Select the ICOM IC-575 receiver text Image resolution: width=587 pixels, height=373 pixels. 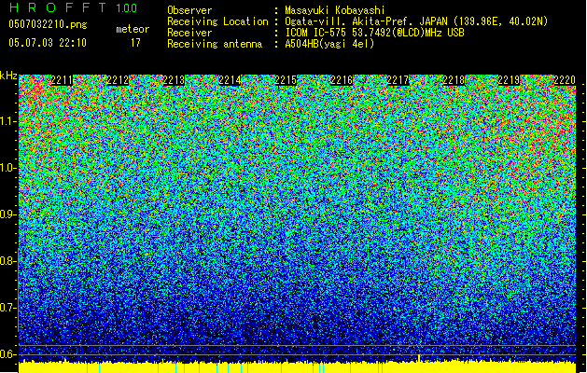click(374, 33)
